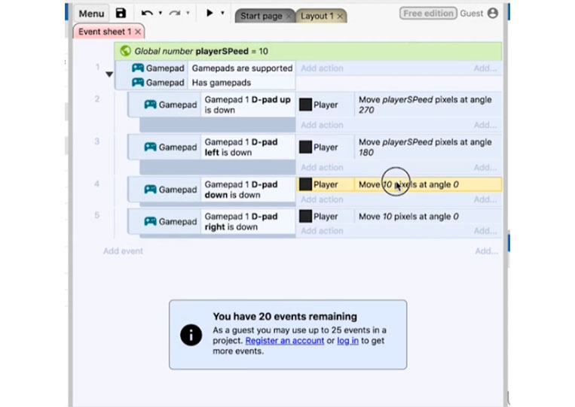The image size is (575, 407).
Task: Click the Guest account label
Action: click(471, 14)
